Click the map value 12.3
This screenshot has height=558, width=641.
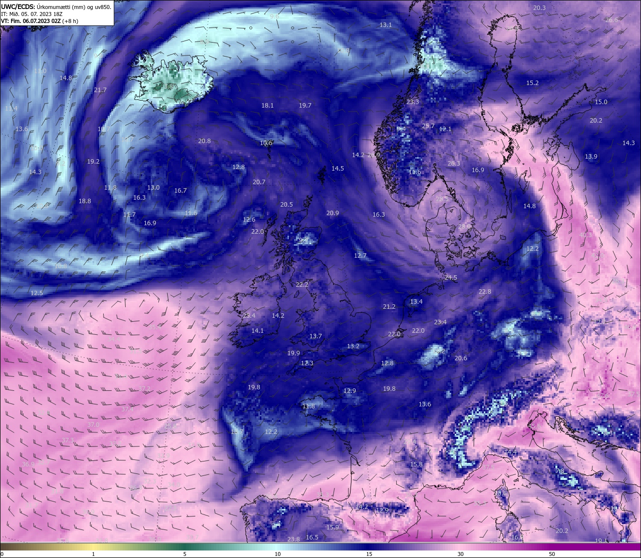(x=307, y=363)
